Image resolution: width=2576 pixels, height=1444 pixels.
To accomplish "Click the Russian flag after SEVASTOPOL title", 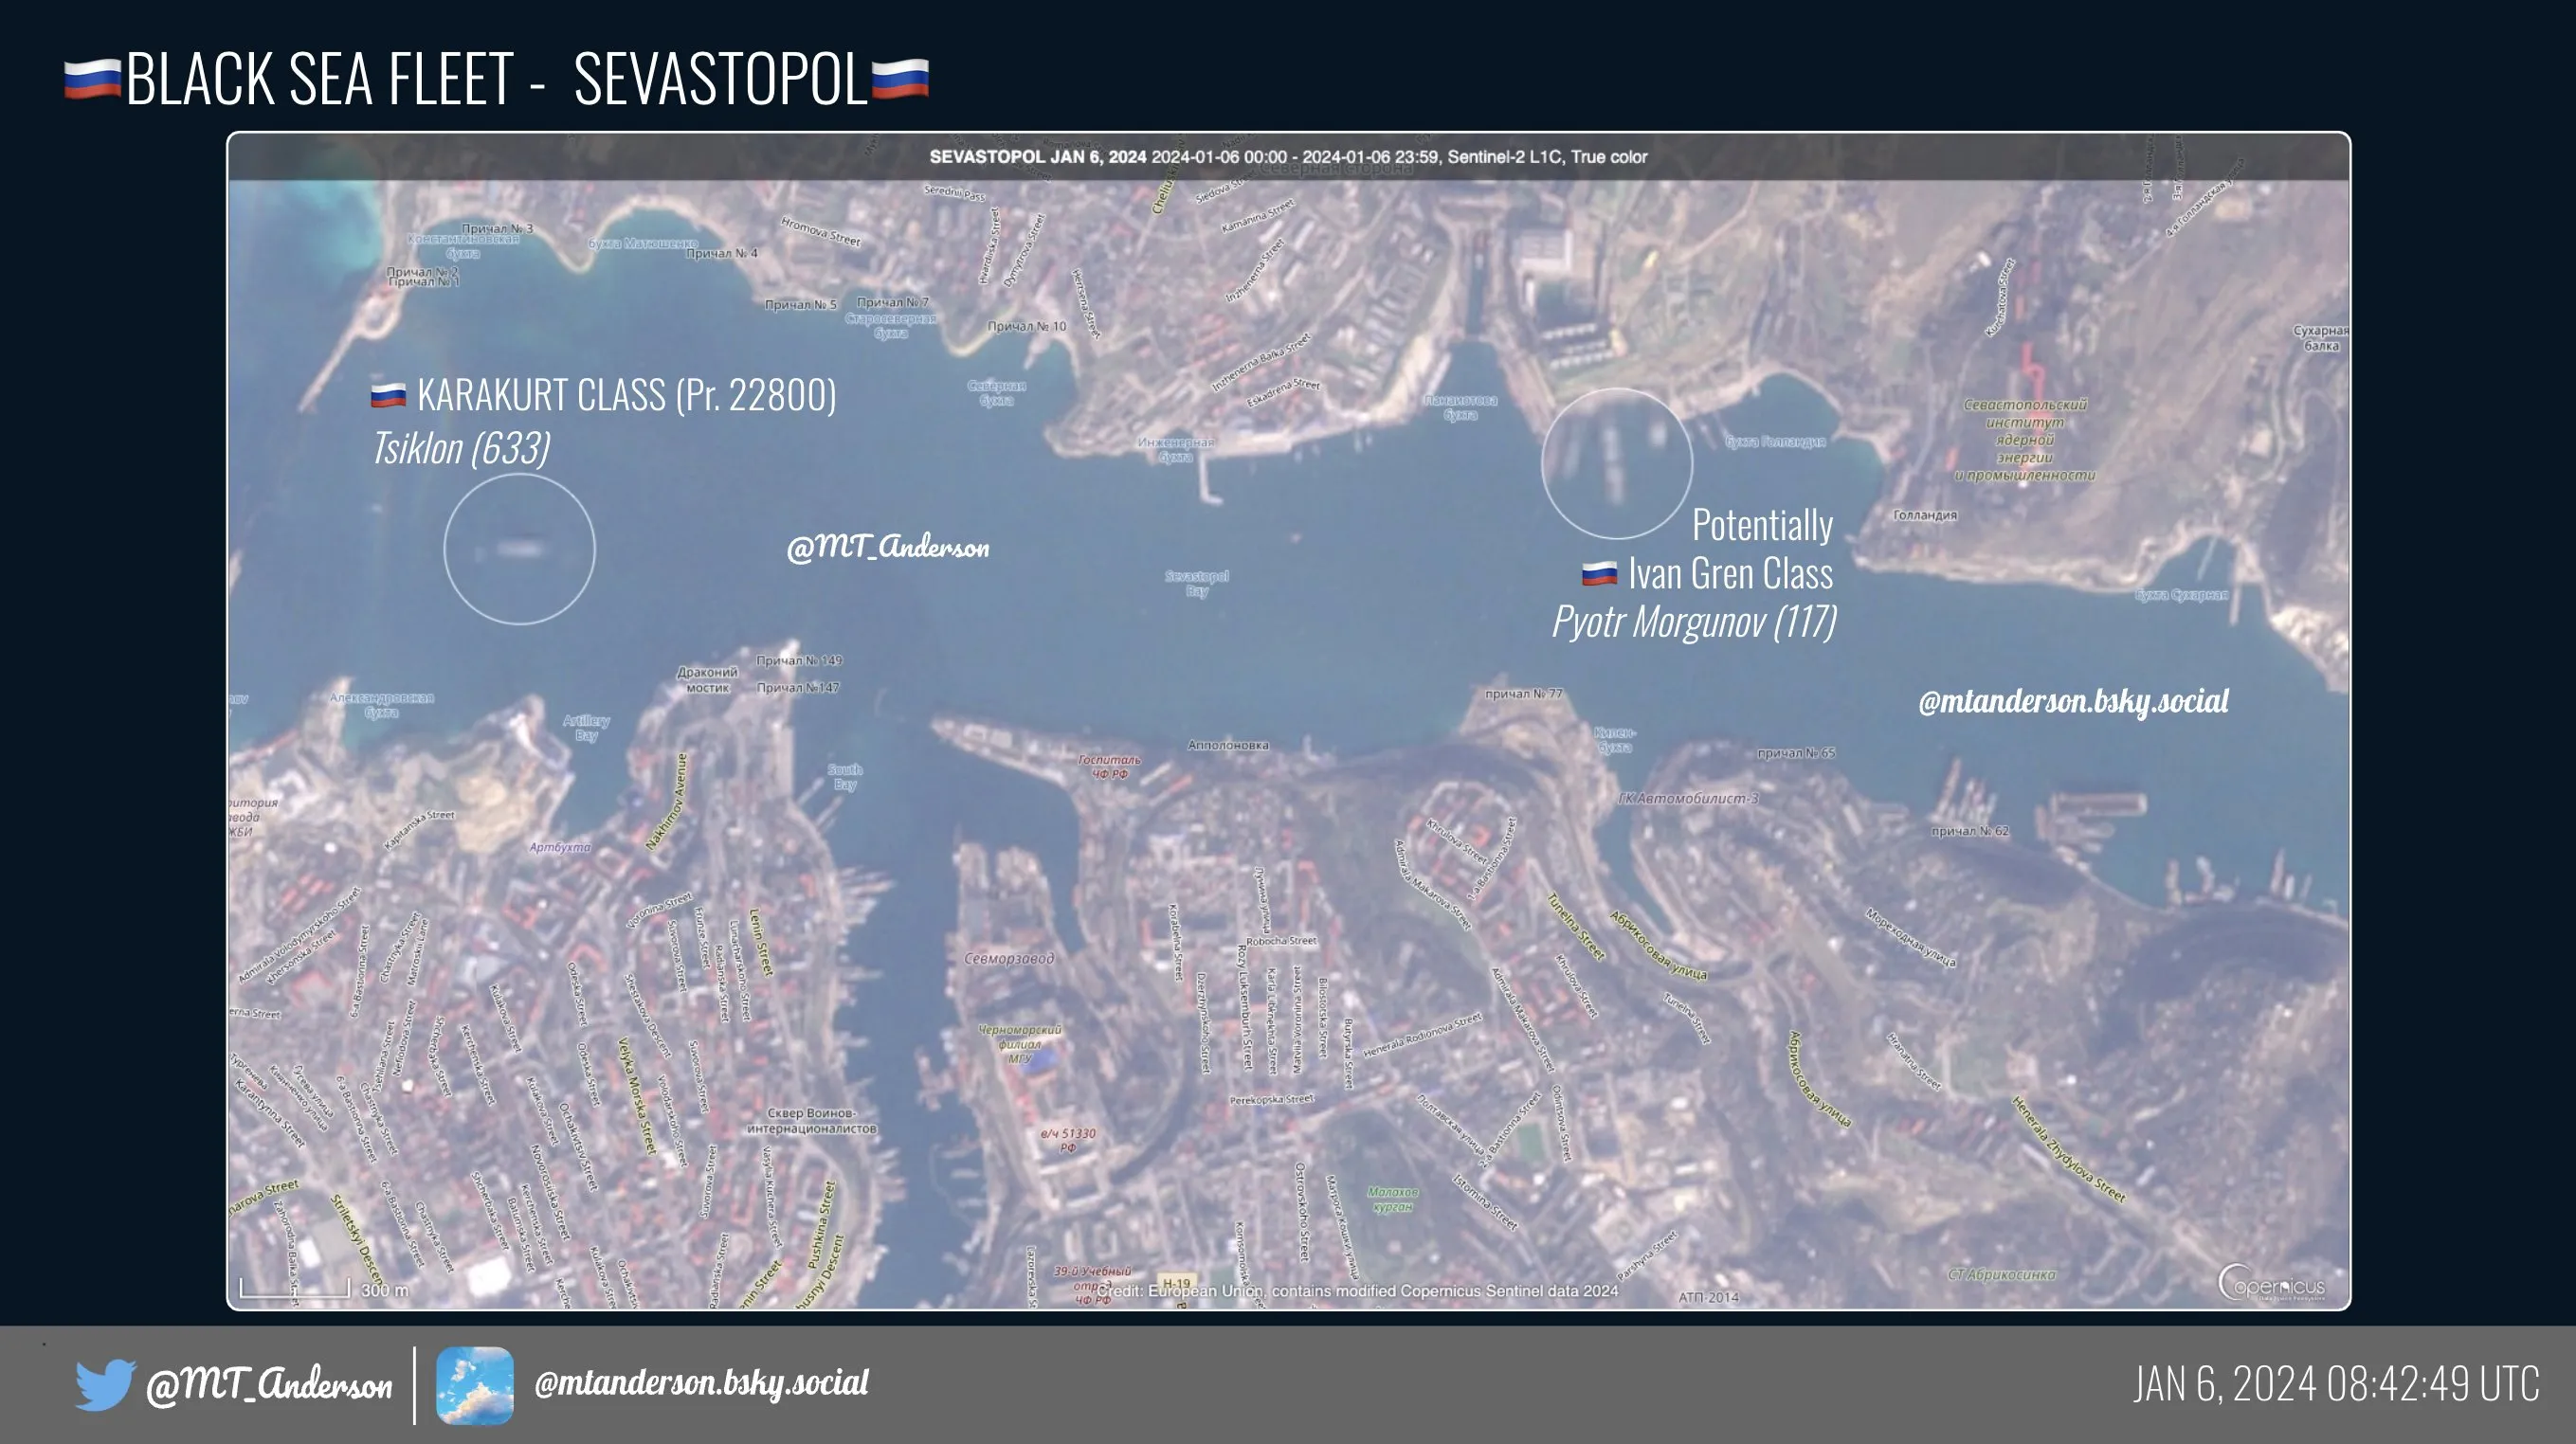I will click(x=900, y=79).
